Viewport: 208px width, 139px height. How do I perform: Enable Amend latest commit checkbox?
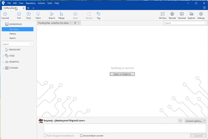(82, 136)
